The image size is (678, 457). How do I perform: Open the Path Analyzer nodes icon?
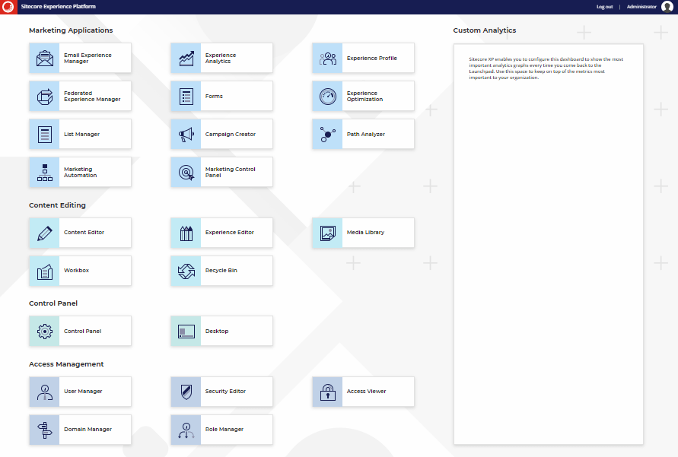tap(327, 134)
